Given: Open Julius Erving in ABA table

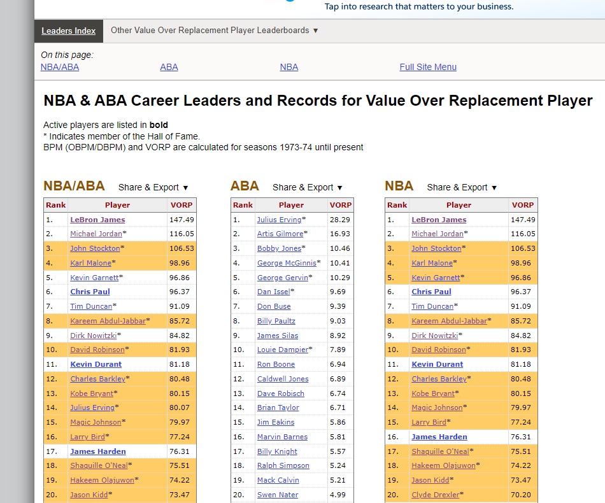Looking at the screenshot, I should tap(280, 220).
